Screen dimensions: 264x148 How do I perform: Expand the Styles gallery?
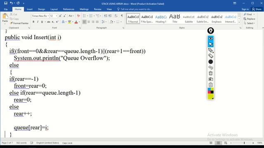tap(239, 22)
